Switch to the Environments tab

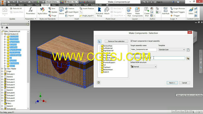[64, 5]
